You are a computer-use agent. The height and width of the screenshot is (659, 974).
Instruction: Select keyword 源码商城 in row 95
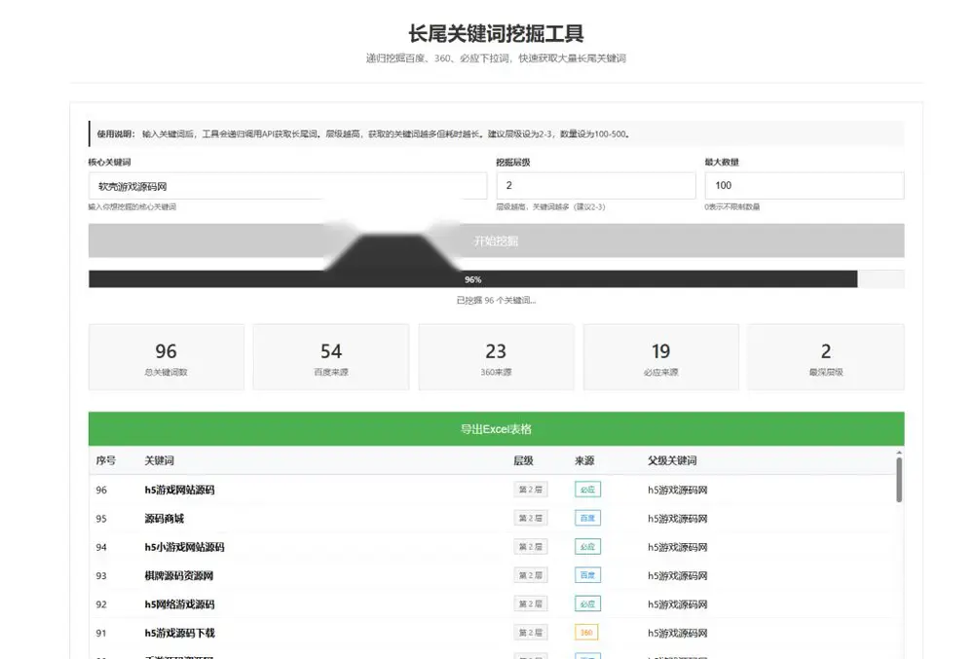165,518
